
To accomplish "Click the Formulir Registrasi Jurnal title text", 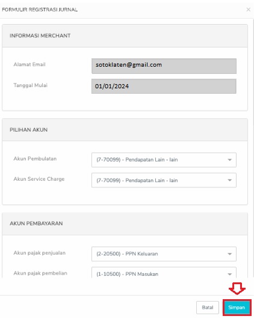I will 40,10.
